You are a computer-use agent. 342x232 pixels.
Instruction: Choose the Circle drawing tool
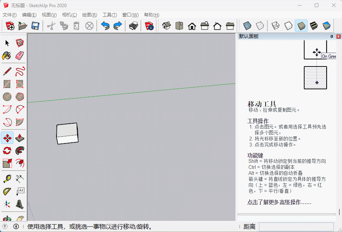pyautogui.click(x=7, y=97)
